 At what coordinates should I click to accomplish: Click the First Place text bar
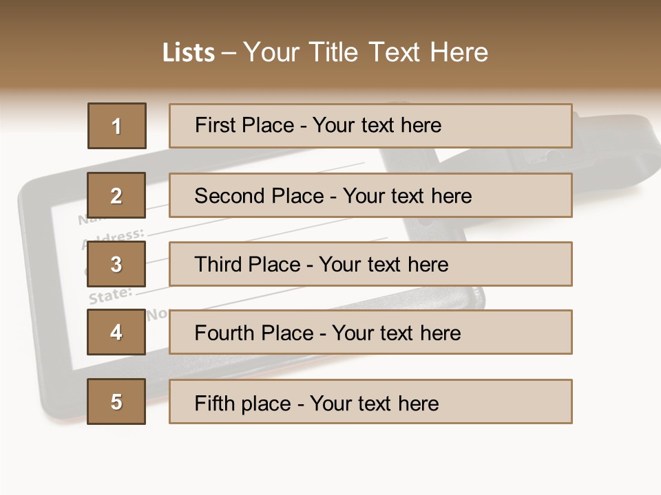point(370,126)
